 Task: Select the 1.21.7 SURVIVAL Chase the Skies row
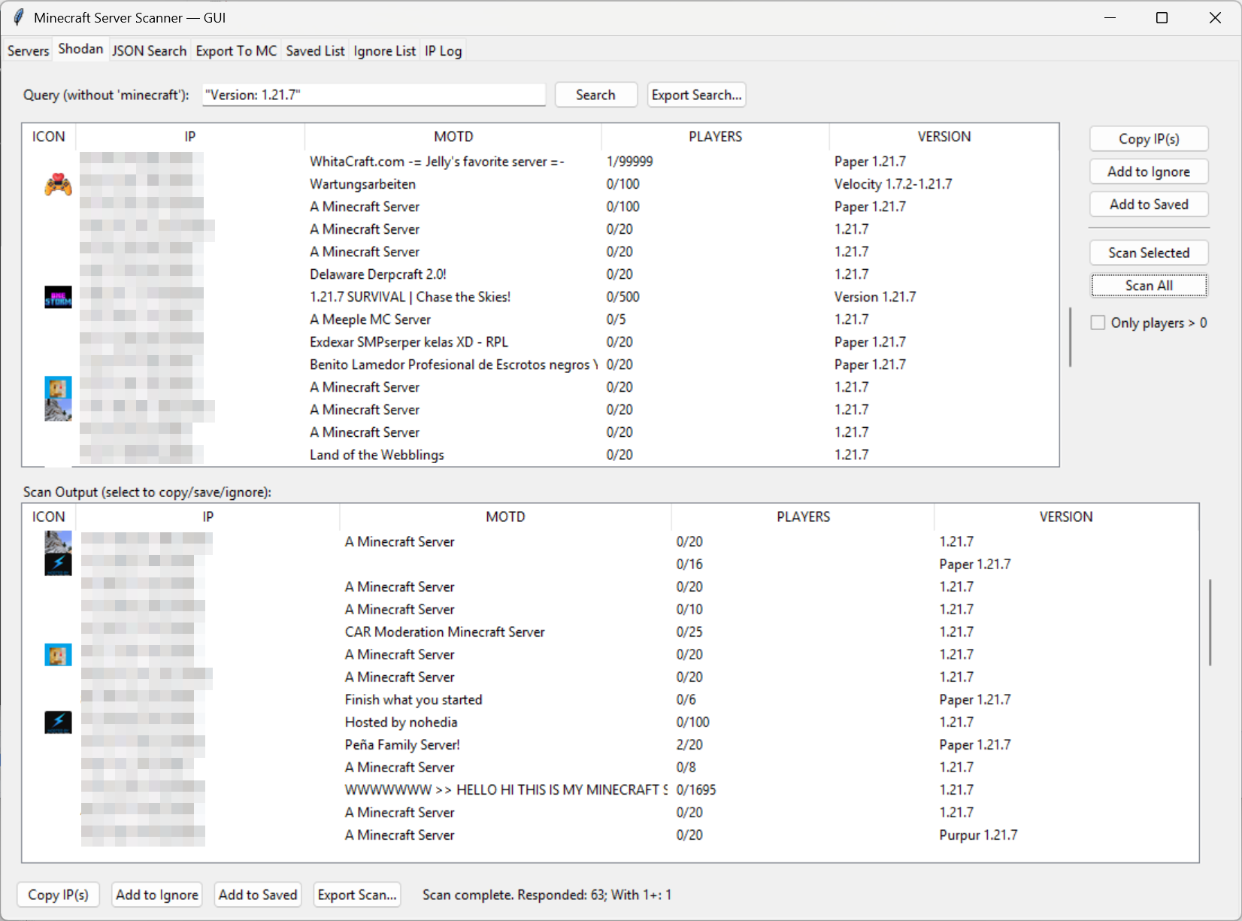pos(541,297)
